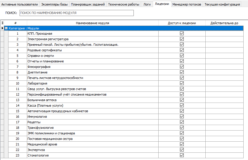This screenshot has height=160, width=248.
Task: Click row number 12 cell
Action: tap(18, 94)
